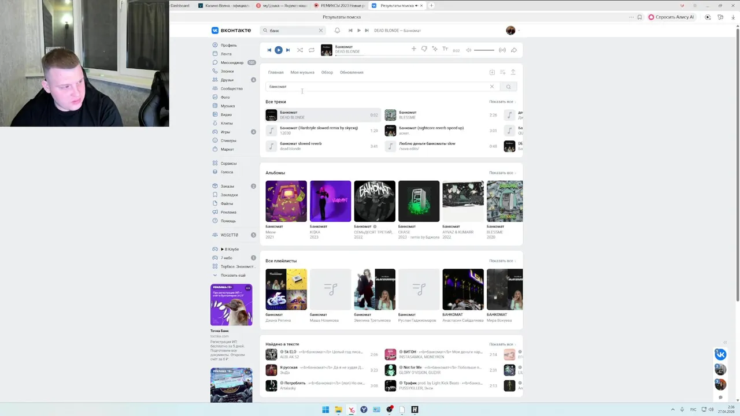Screen dimensions: 740x416
Task: Clear the банкомат music search field
Action: (492, 87)
